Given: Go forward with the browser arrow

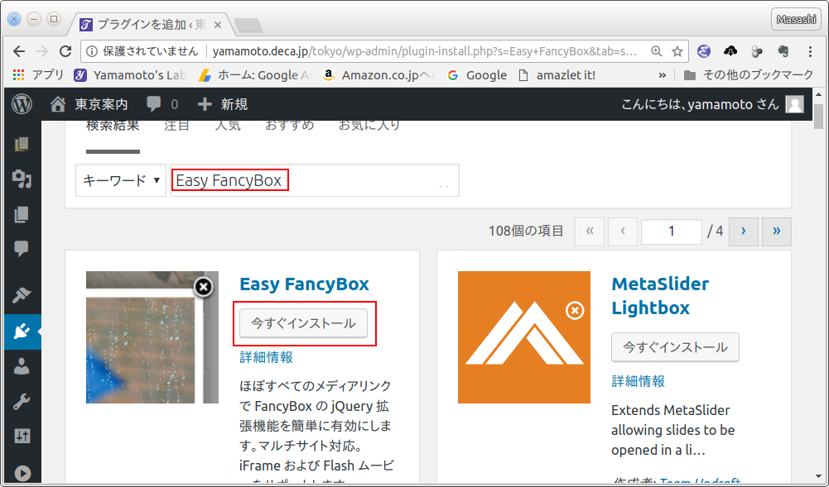Looking at the screenshot, I should (42, 51).
